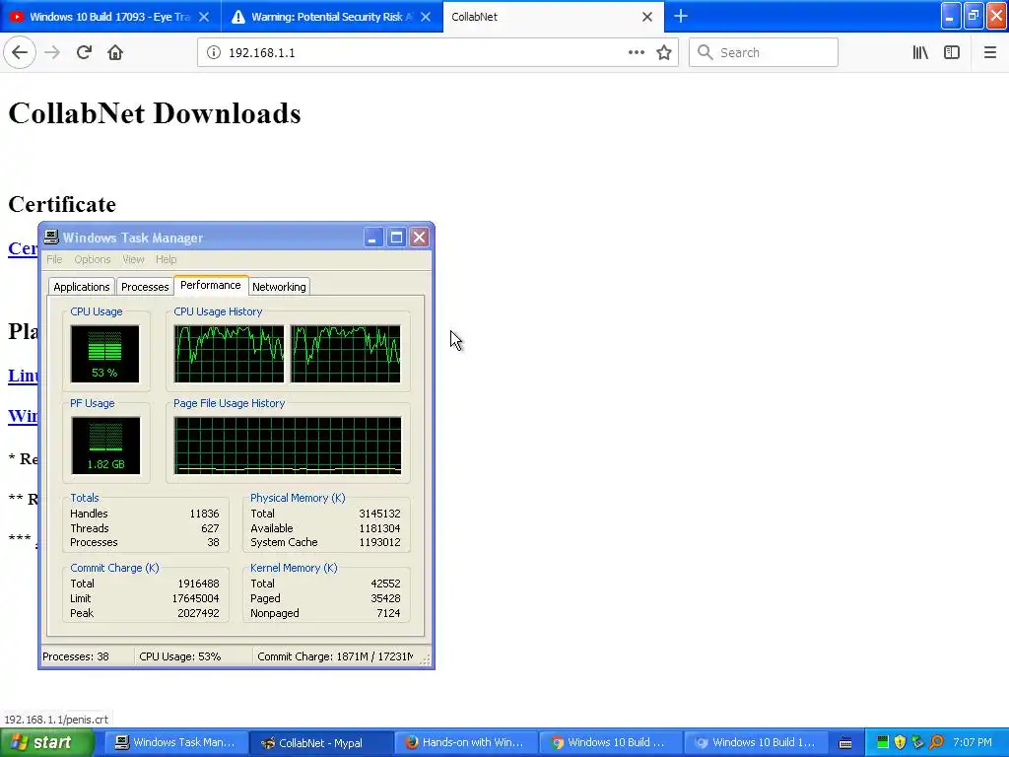
Task: Click the second CPU Usage History graph
Action: (346, 354)
